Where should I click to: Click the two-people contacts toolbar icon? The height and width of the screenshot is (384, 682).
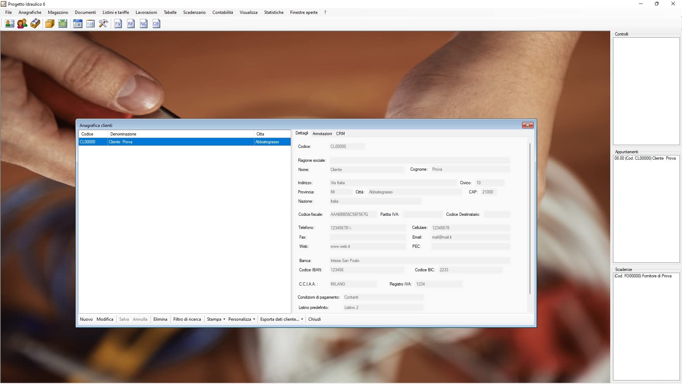click(x=22, y=24)
